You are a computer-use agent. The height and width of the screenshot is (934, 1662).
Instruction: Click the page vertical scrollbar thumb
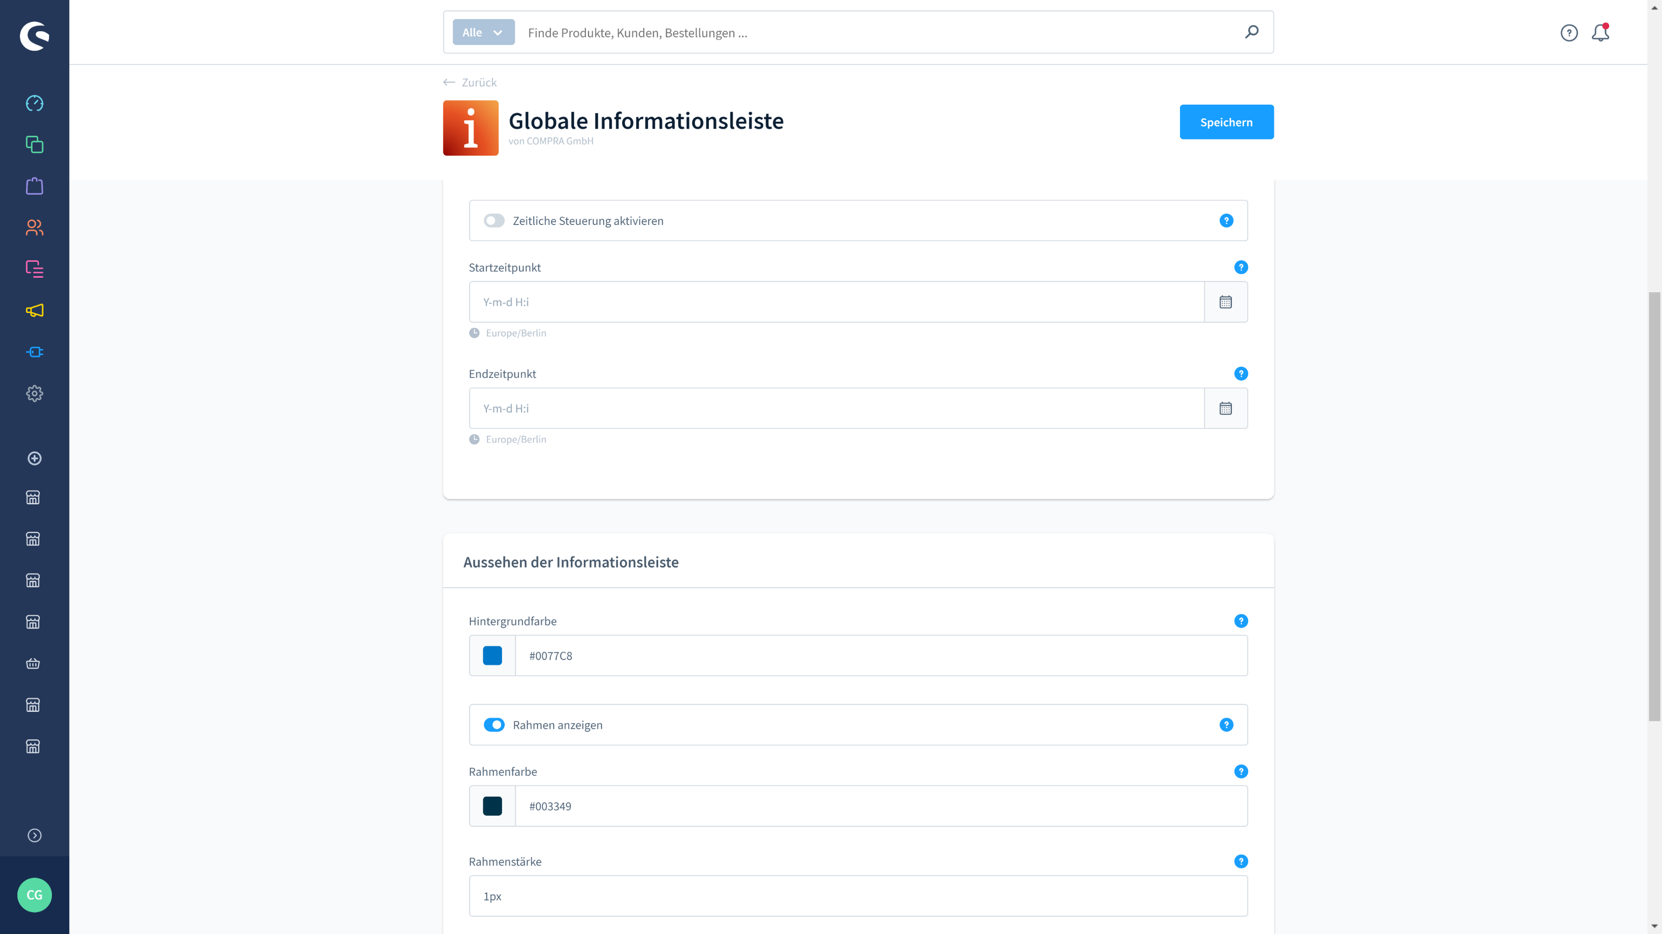[x=1654, y=506]
